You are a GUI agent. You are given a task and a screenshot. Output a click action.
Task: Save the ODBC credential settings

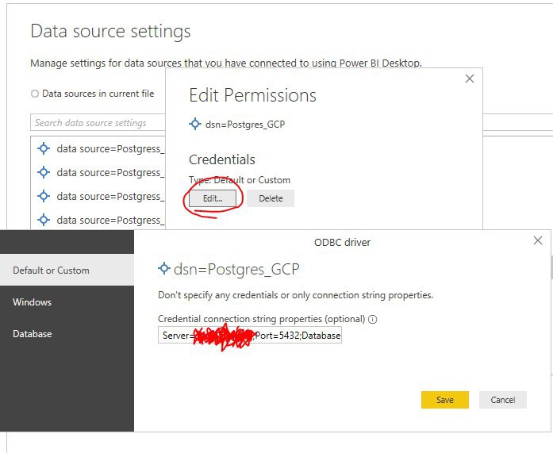tap(445, 400)
